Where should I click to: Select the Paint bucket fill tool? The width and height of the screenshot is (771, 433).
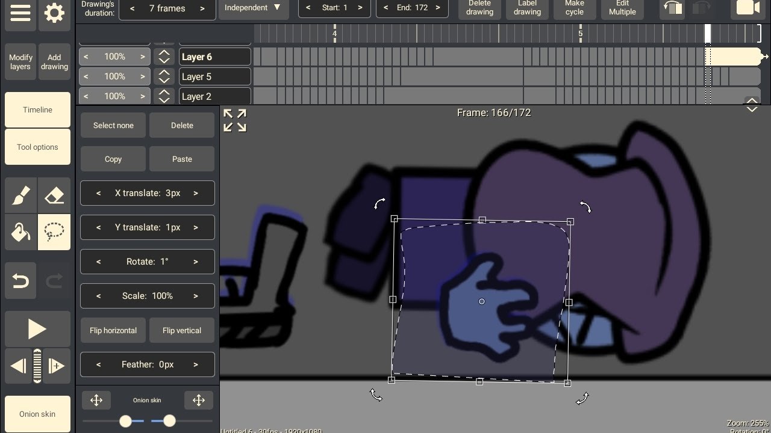click(20, 232)
